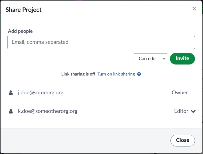Click the user icon beside k.doe@someotherorg.org
Screen dimensions: 203x154
click(11, 111)
